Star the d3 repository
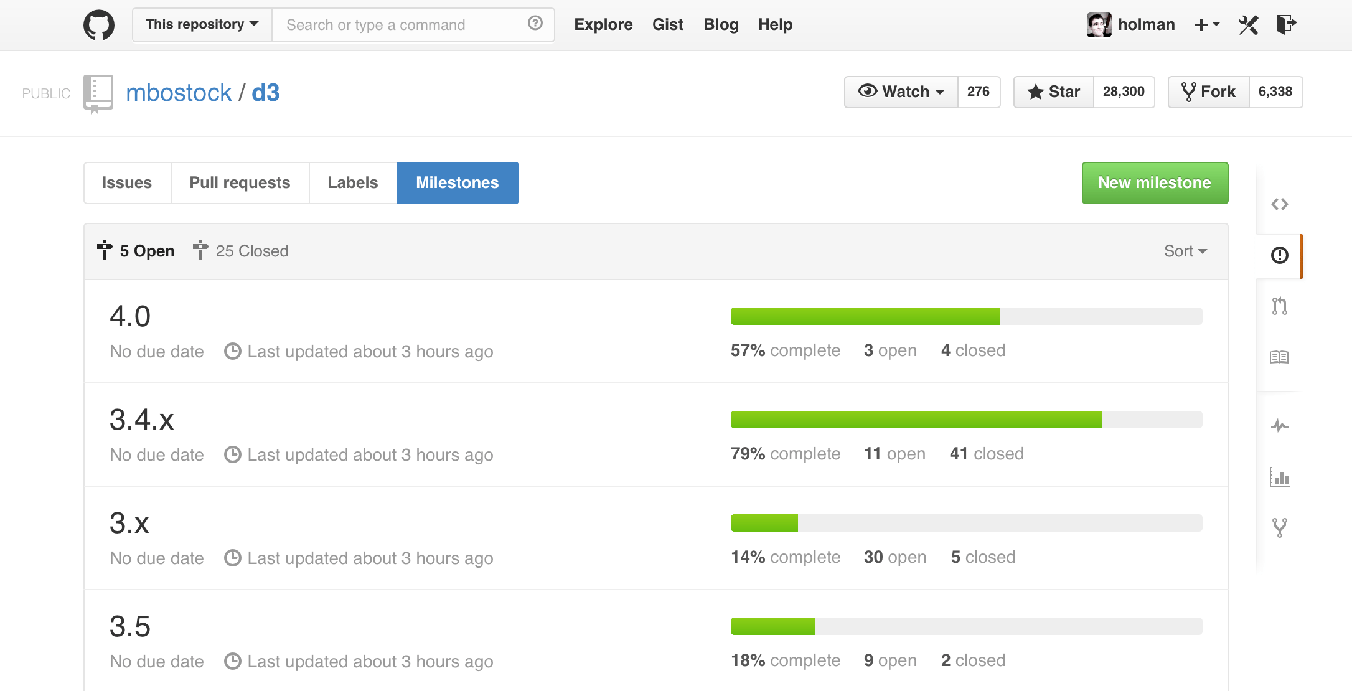 pos(1054,92)
